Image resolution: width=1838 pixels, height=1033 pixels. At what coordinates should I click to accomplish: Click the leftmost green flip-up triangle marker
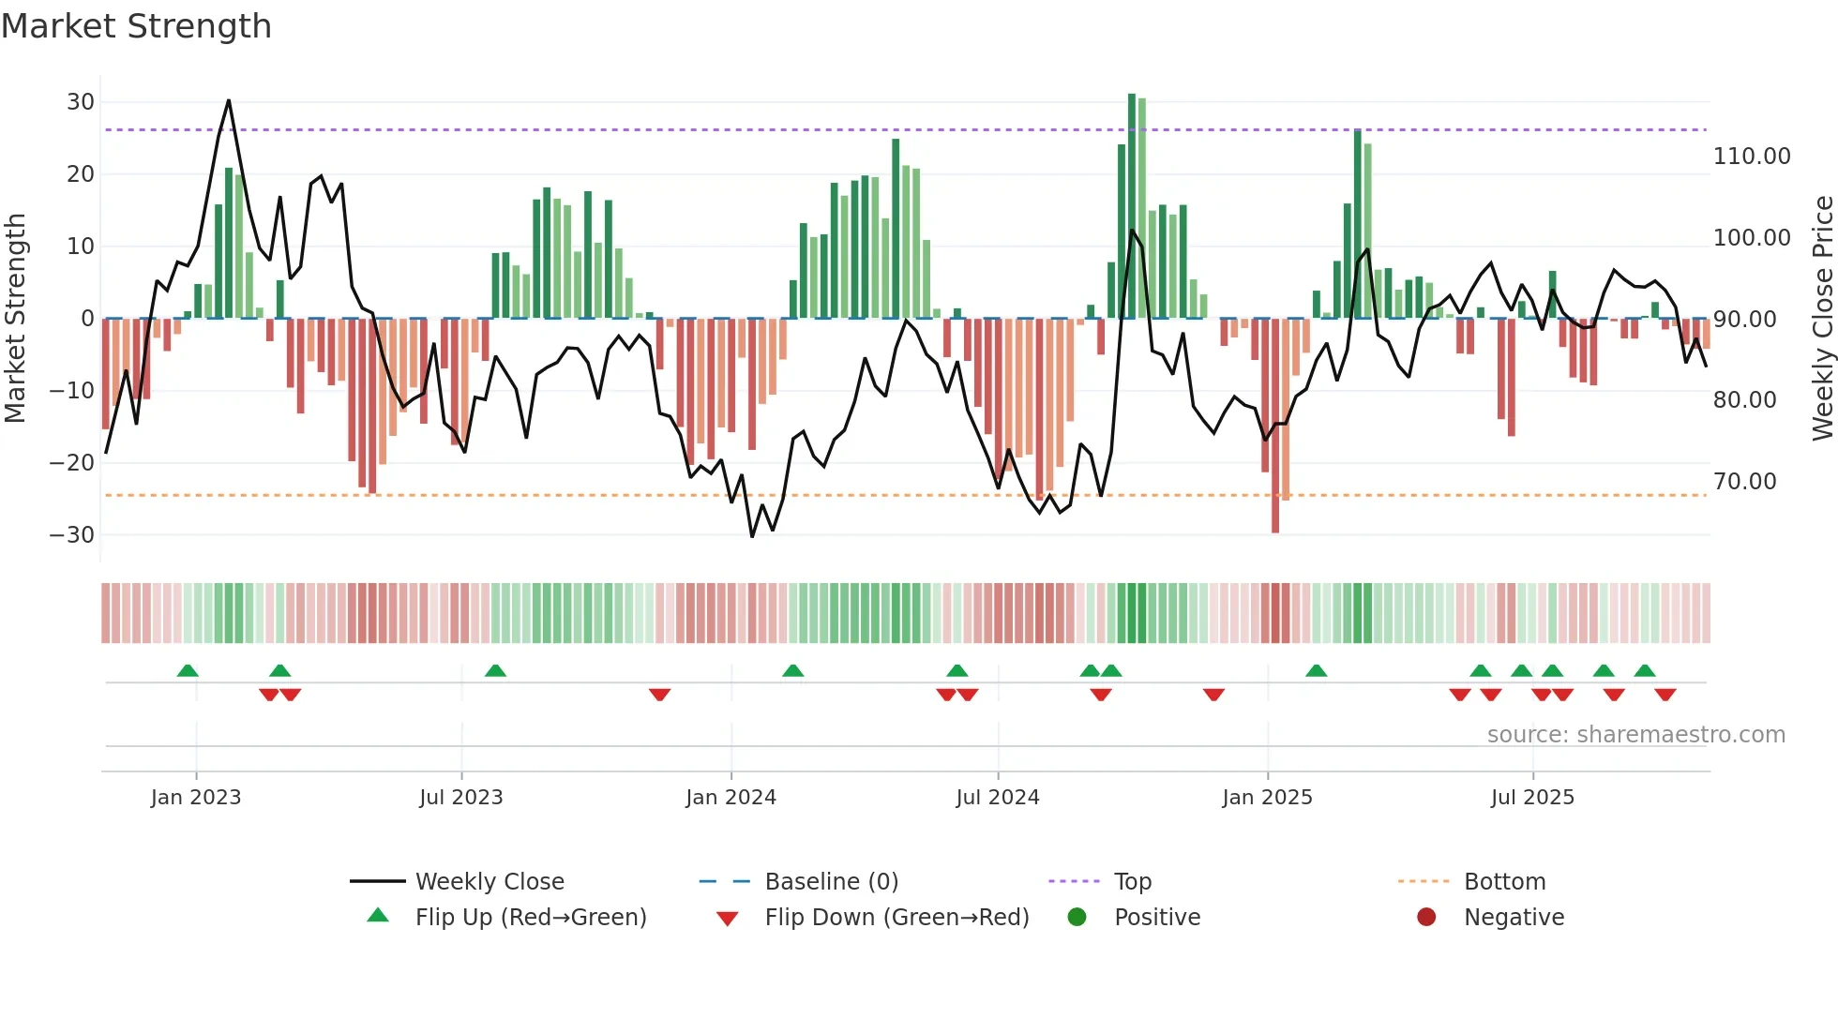188,670
